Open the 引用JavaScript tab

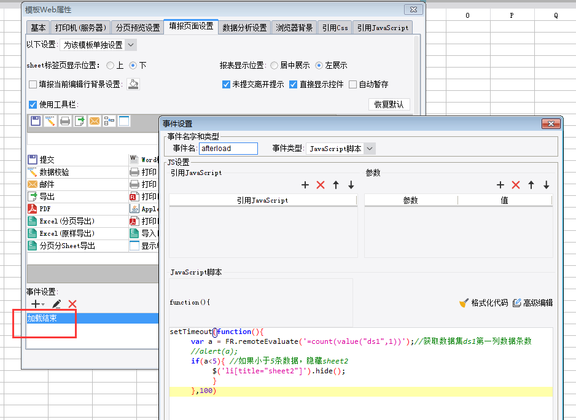click(x=382, y=28)
